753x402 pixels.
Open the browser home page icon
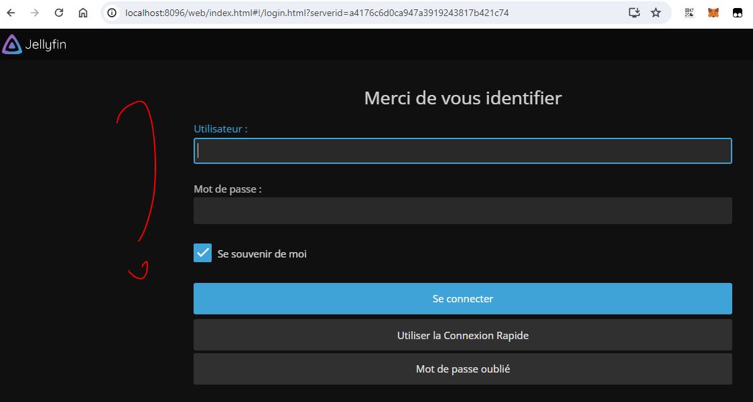coord(83,13)
